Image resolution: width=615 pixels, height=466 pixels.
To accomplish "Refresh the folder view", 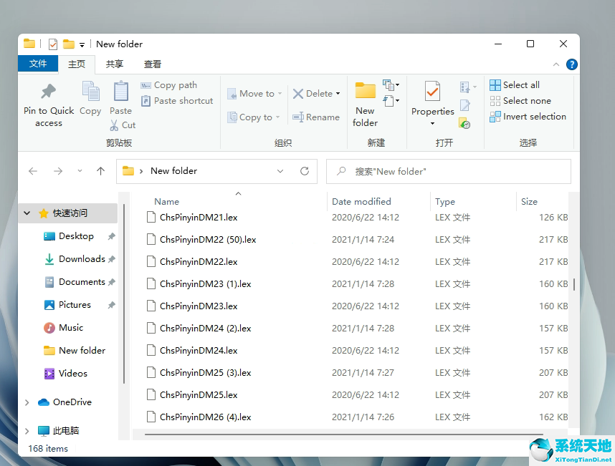I will click(304, 171).
